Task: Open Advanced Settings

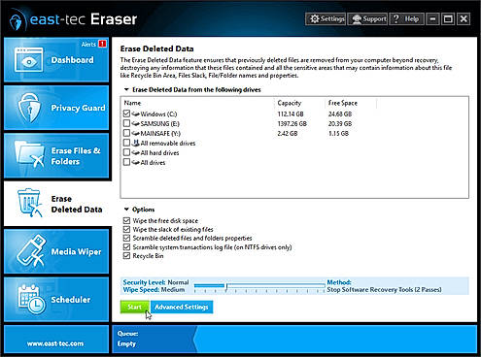Action: pos(182,307)
